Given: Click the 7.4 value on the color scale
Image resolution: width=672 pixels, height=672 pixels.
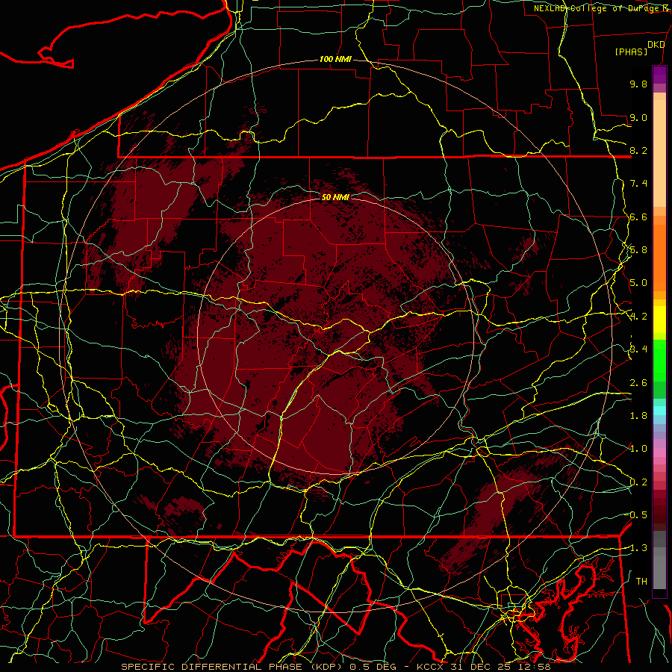Looking at the screenshot, I should pos(638,184).
